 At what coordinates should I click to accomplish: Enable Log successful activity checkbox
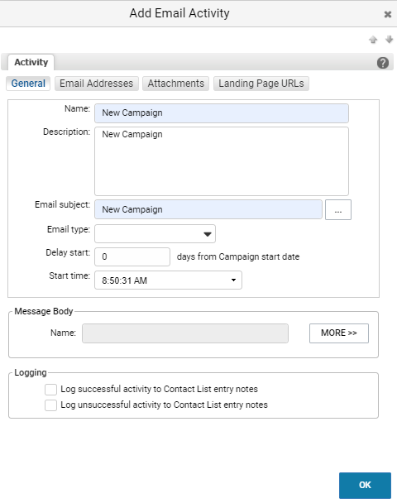pos(50,390)
